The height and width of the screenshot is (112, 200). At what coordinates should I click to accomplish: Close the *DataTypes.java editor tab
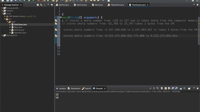147,5
